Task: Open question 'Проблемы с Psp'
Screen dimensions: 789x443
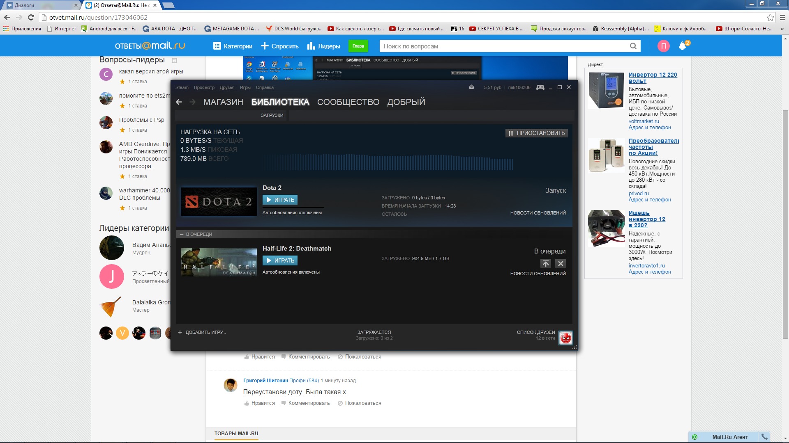Action: point(142,120)
